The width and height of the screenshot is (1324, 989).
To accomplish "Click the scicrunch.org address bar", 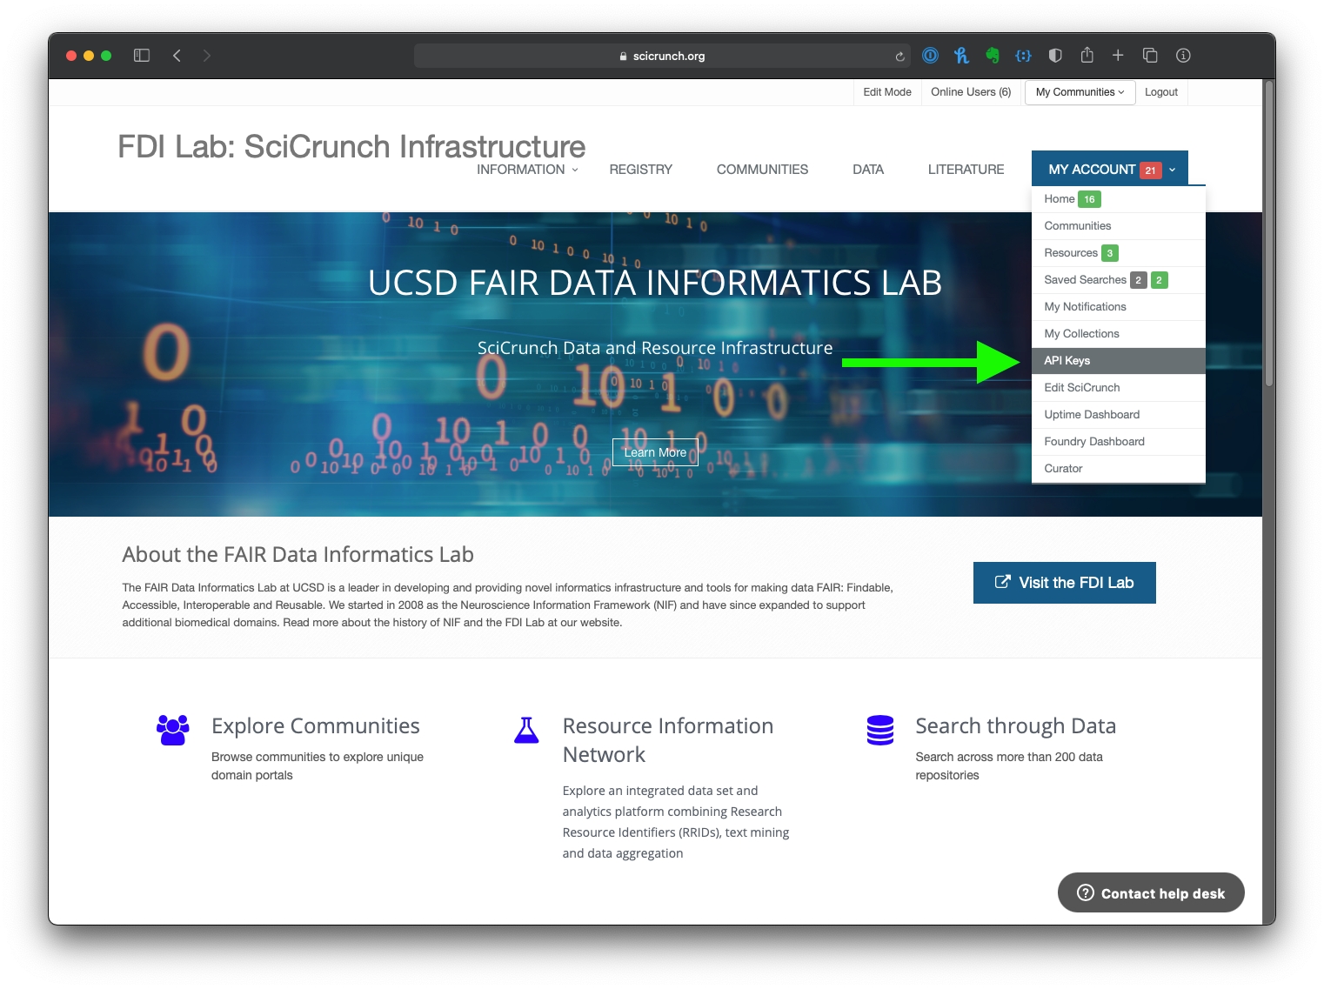I will pyautogui.click(x=662, y=57).
